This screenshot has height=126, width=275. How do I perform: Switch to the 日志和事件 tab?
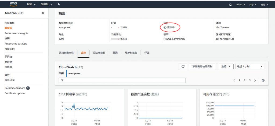99,53
